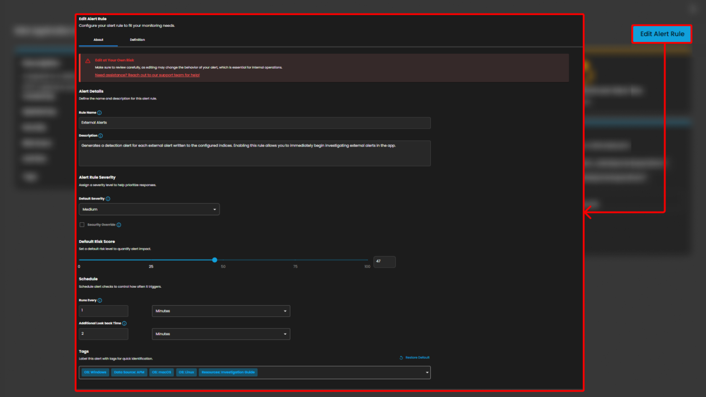The height and width of the screenshot is (397, 706).
Task: Click the blue Edit Alert Rule button
Action: point(662,34)
